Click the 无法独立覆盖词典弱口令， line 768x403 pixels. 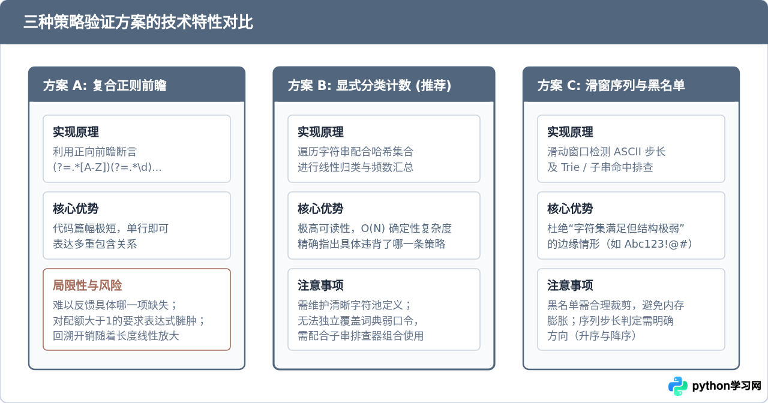coord(358,321)
